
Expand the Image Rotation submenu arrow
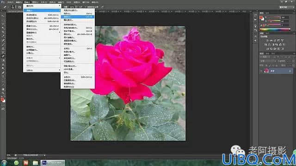point(59,32)
